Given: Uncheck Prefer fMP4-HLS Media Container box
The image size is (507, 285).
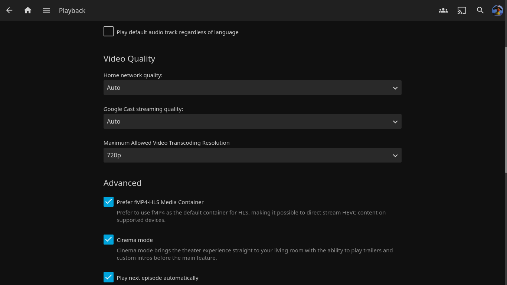Looking at the screenshot, I should point(108,202).
